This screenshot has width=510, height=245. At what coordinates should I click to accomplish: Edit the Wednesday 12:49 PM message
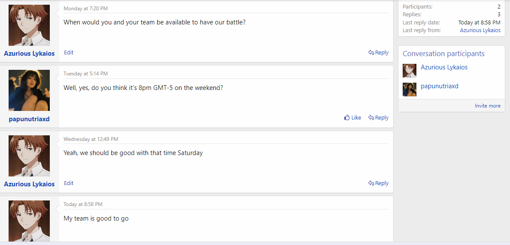click(69, 183)
